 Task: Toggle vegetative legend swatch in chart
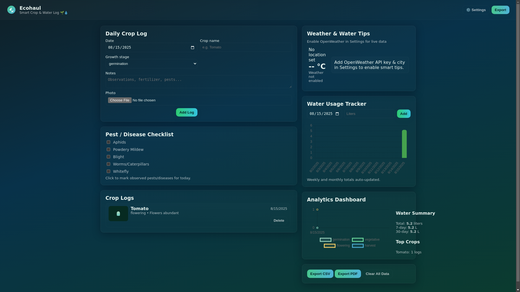coord(358,240)
